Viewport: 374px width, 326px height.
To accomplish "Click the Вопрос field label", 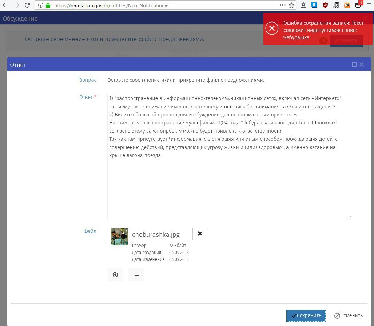I will [x=88, y=80].
